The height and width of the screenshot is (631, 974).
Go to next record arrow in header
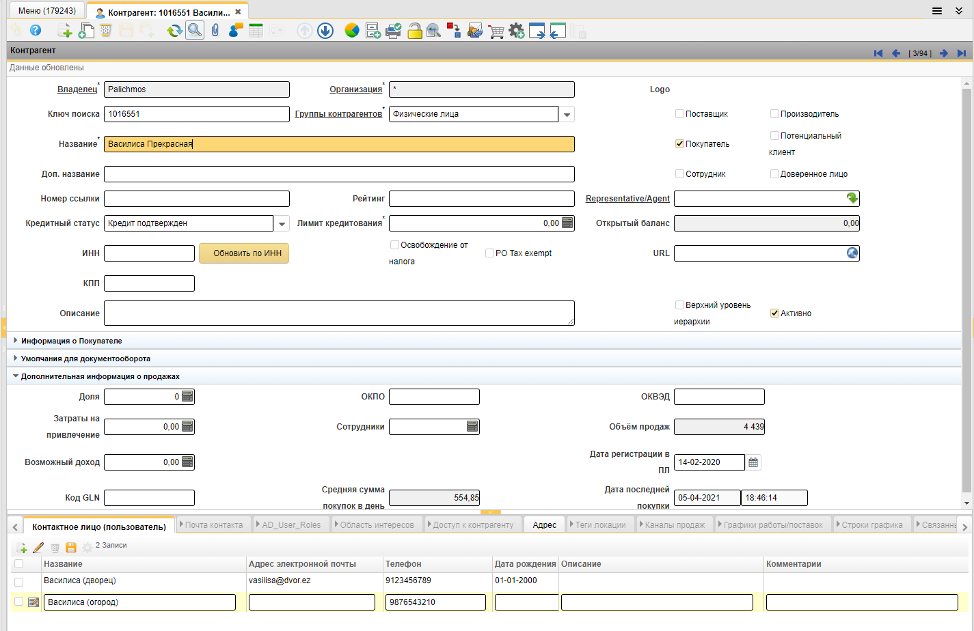coord(944,53)
